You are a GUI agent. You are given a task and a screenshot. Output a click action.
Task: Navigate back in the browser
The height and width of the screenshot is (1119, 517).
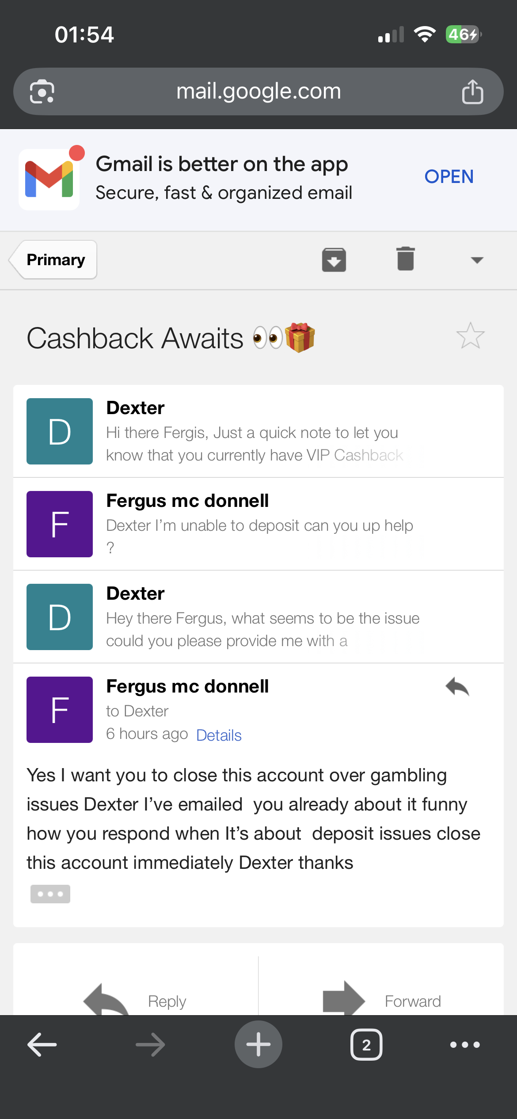click(x=42, y=1045)
